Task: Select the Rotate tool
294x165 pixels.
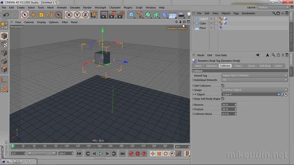Action: (x=50, y=15)
